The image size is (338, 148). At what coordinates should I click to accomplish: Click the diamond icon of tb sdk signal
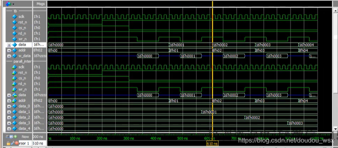15,17
